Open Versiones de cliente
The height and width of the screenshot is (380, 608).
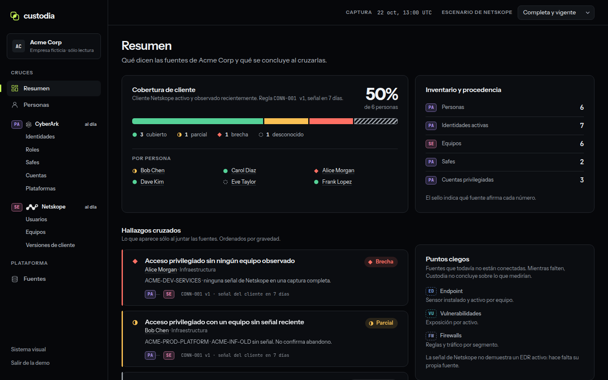click(x=50, y=245)
